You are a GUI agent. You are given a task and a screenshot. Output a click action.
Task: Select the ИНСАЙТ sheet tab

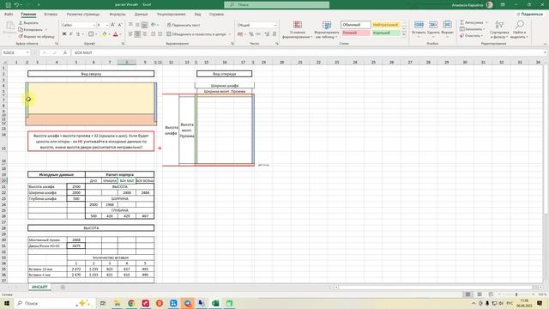point(40,287)
